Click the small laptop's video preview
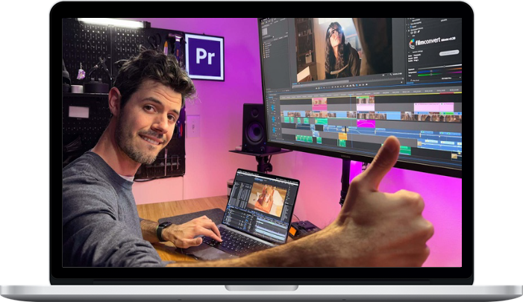This screenshot has height=302, width=523. (267, 199)
